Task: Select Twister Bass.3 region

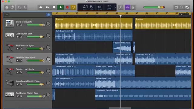Action: tap(143, 83)
